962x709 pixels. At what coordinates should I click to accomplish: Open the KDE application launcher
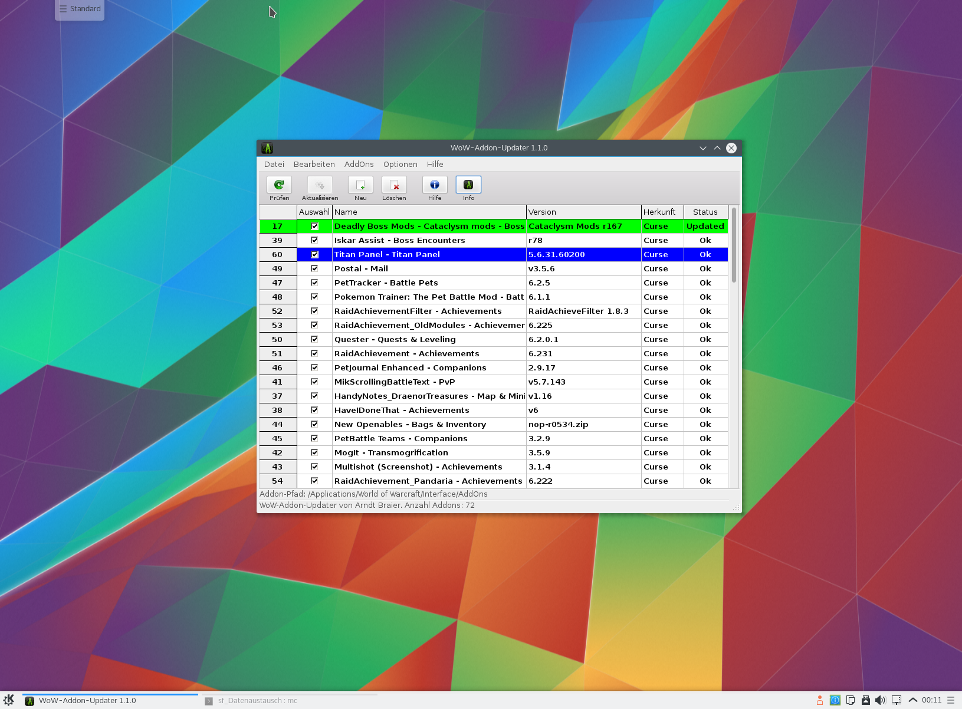(x=9, y=700)
